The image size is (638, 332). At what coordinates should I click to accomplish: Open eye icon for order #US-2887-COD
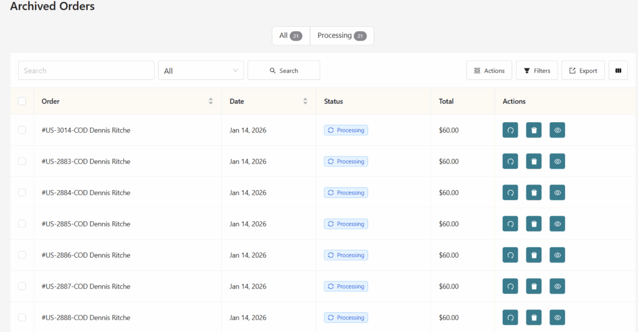click(557, 286)
